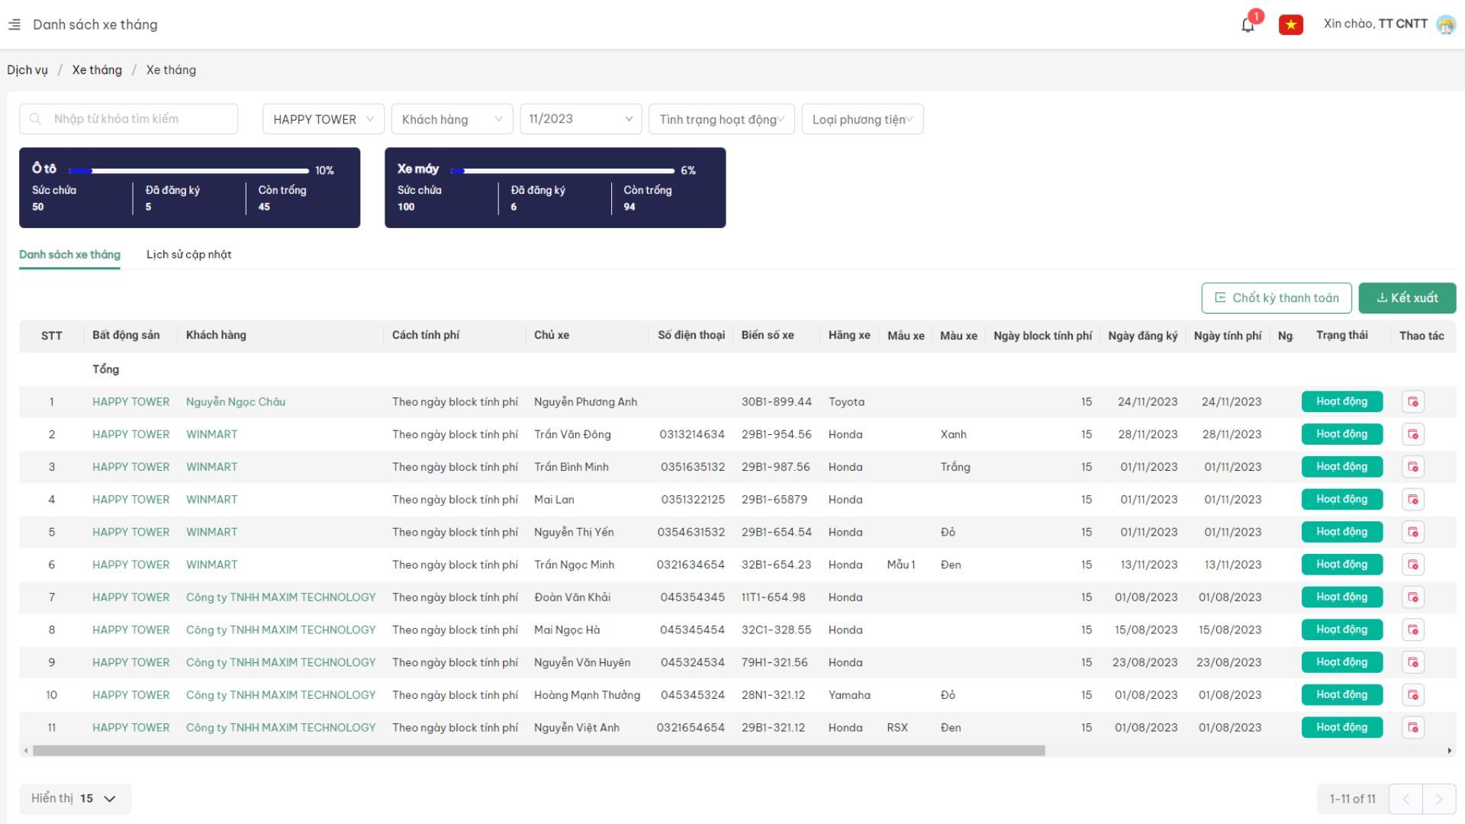Click phone number 0313214634

pyautogui.click(x=692, y=434)
